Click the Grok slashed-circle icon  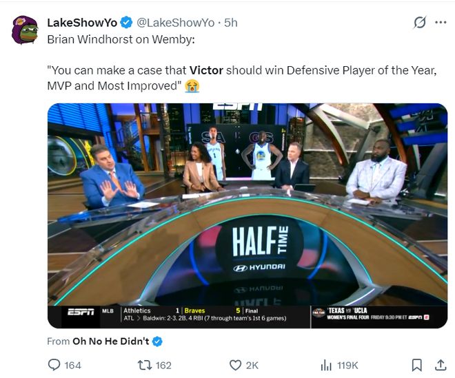420,22
